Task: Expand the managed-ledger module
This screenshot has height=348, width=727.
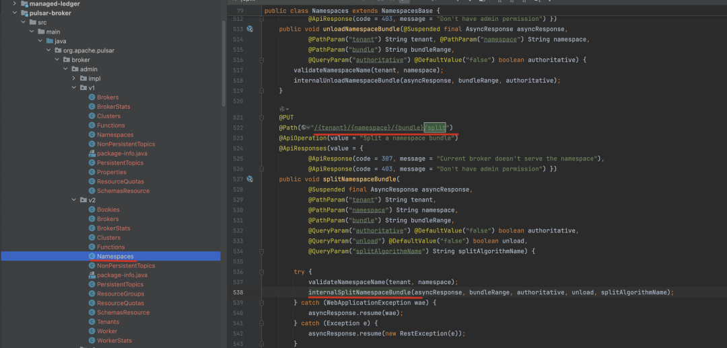Action: tap(15, 4)
